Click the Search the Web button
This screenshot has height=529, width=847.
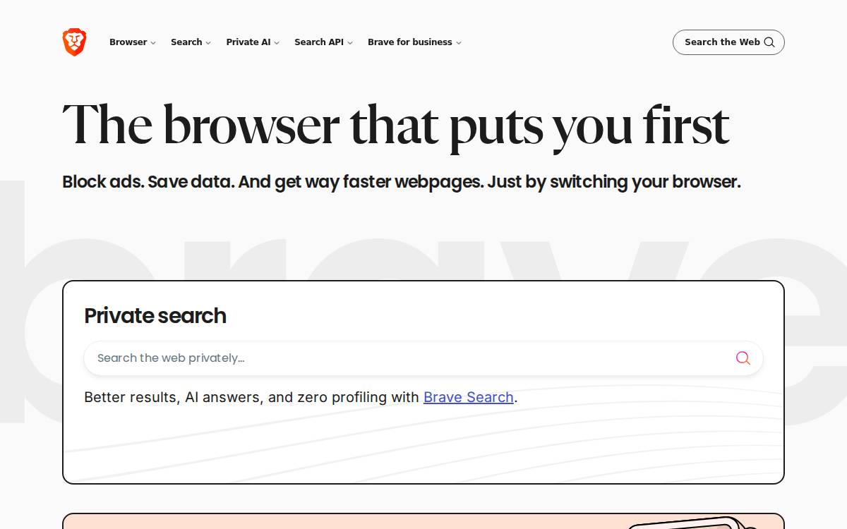coord(728,42)
